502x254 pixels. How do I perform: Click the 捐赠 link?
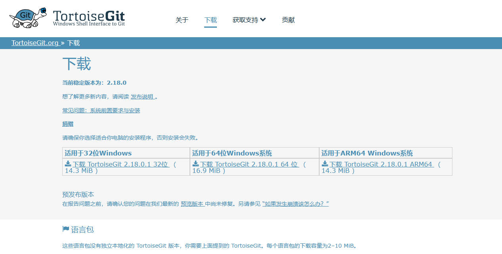coord(68,124)
